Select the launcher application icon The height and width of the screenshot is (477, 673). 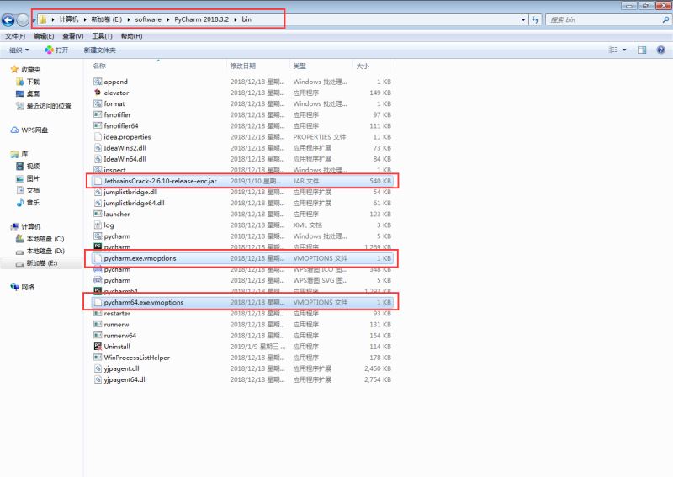98,214
